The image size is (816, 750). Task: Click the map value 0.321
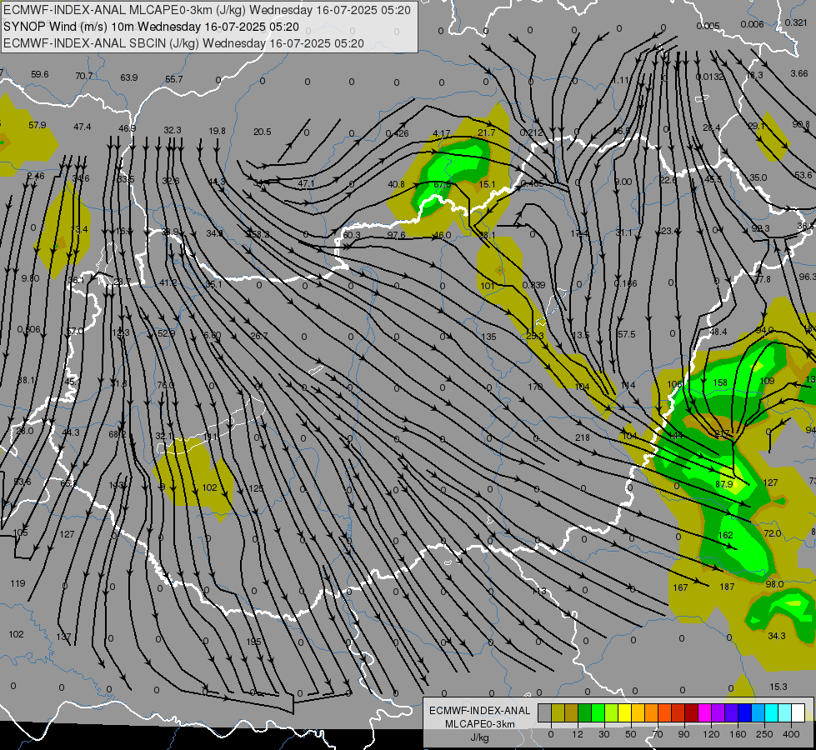click(796, 22)
